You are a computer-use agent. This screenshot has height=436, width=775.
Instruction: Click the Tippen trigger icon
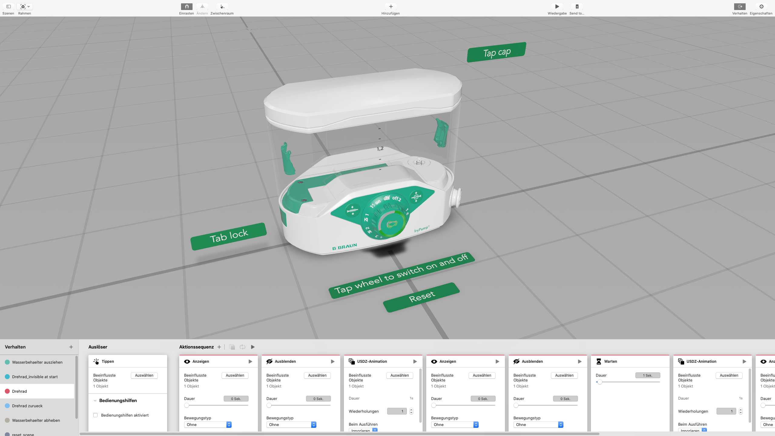click(x=96, y=362)
